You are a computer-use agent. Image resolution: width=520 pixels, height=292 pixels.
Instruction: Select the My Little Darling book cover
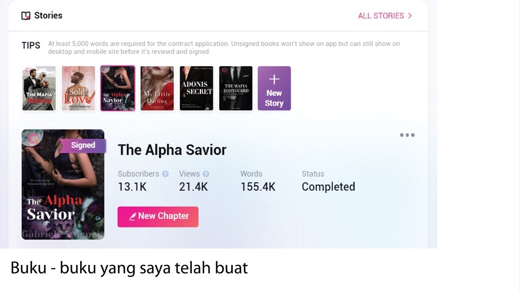point(157,88)
